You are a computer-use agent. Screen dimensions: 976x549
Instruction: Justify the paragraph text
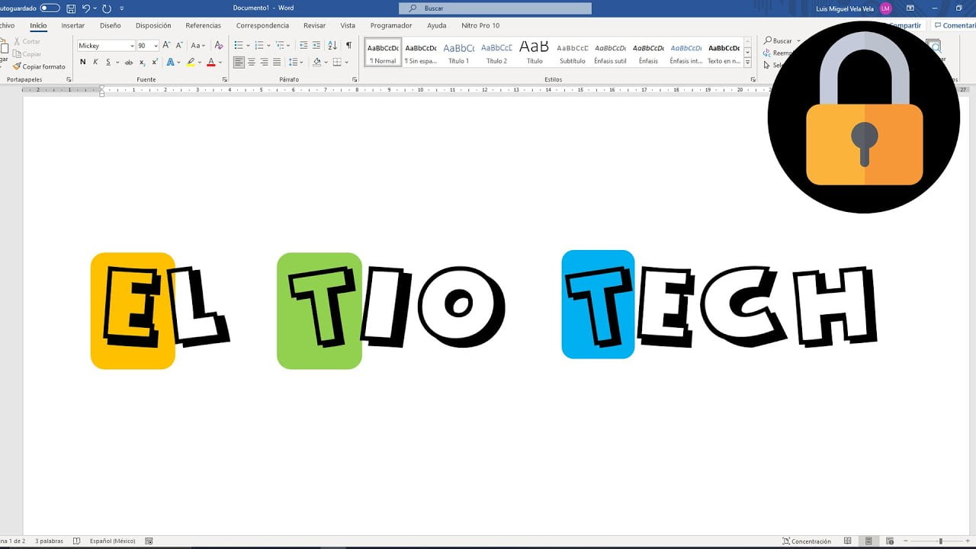coord(276,63)
